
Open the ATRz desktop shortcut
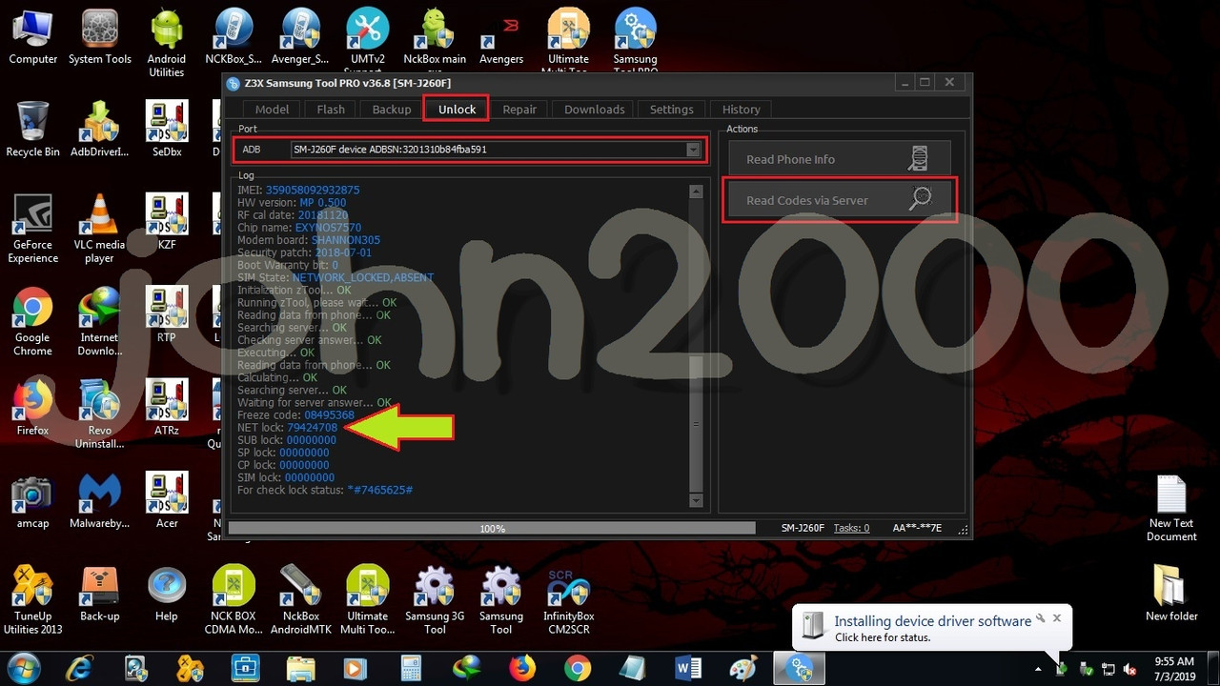[167, 407]
